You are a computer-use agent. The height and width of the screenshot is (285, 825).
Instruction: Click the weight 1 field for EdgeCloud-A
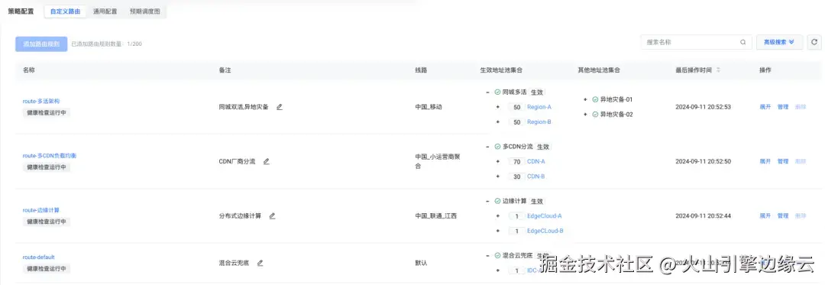point(516,216)
